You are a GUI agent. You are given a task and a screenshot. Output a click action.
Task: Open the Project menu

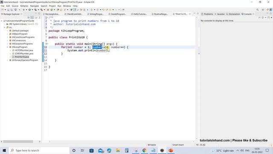pos(52,6)
